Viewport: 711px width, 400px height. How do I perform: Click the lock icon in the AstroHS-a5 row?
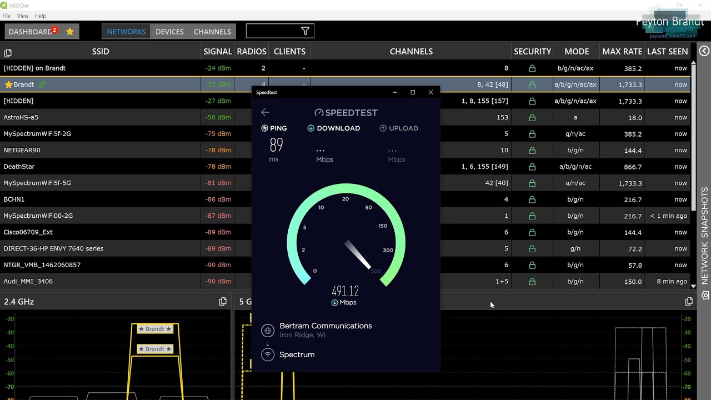coord(532,117)
